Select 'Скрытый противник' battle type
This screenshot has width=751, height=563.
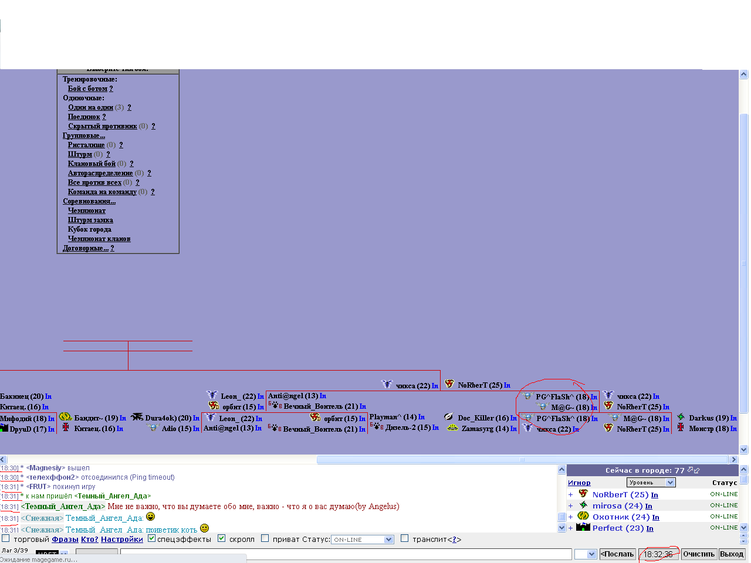coord(102,126)
